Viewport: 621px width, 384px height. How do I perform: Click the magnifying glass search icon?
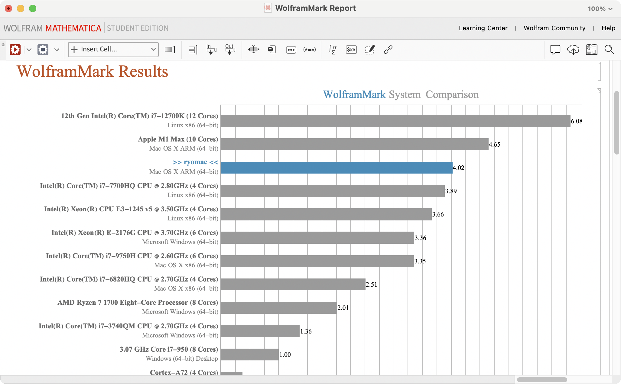point(609,50)
